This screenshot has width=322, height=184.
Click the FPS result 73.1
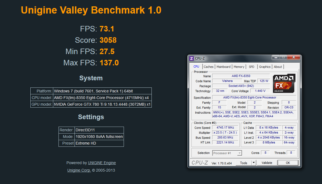pyautogui.click(x=107, y=29)
